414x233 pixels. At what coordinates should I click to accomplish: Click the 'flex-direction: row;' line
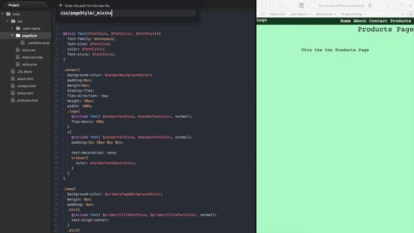88,96
